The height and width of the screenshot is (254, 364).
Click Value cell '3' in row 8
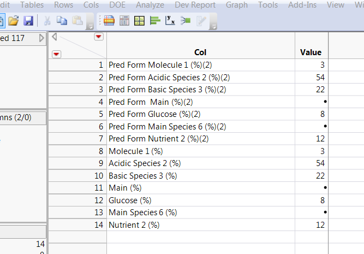[312, 151]
